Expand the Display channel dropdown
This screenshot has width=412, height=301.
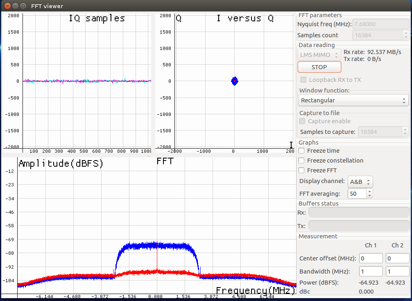click(x=360, y=181)
